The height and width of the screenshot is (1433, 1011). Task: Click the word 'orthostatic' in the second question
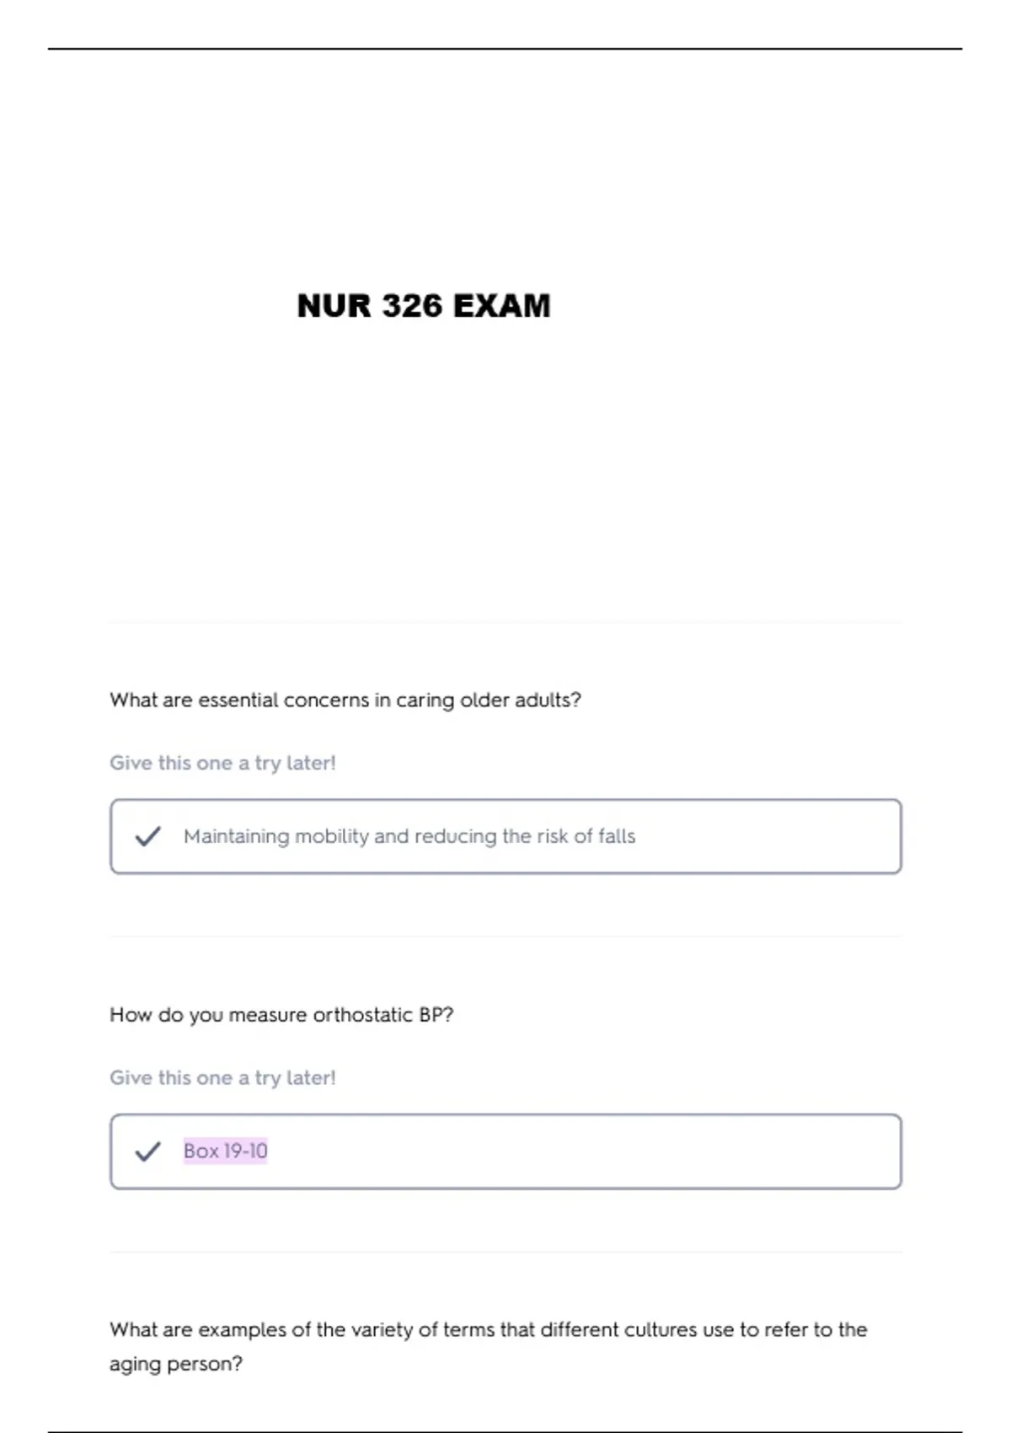click(x=362, y=1015)
